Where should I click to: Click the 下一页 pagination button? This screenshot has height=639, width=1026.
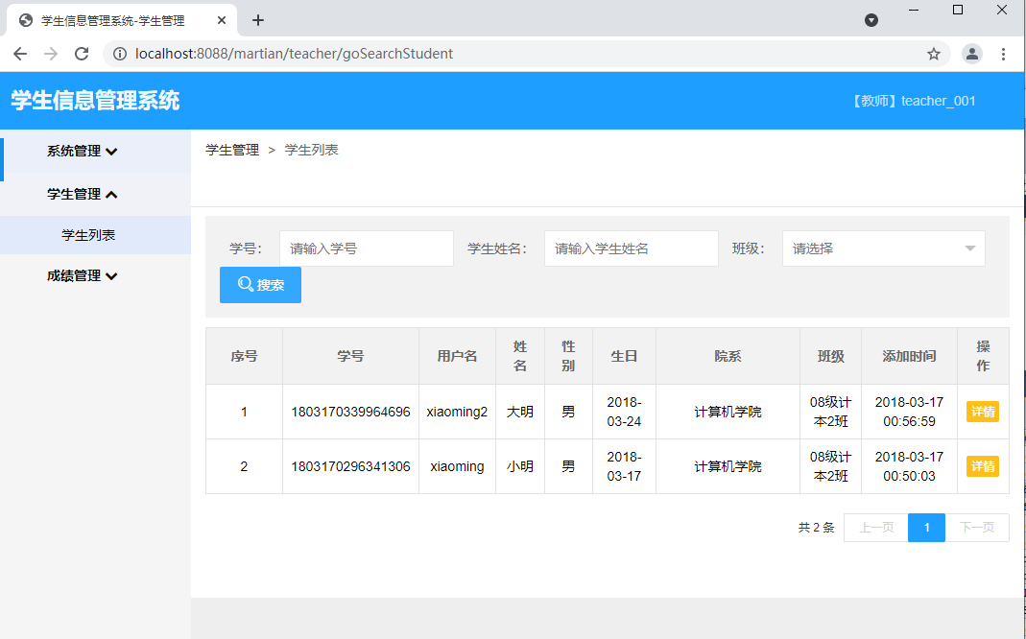coord(977,528)
